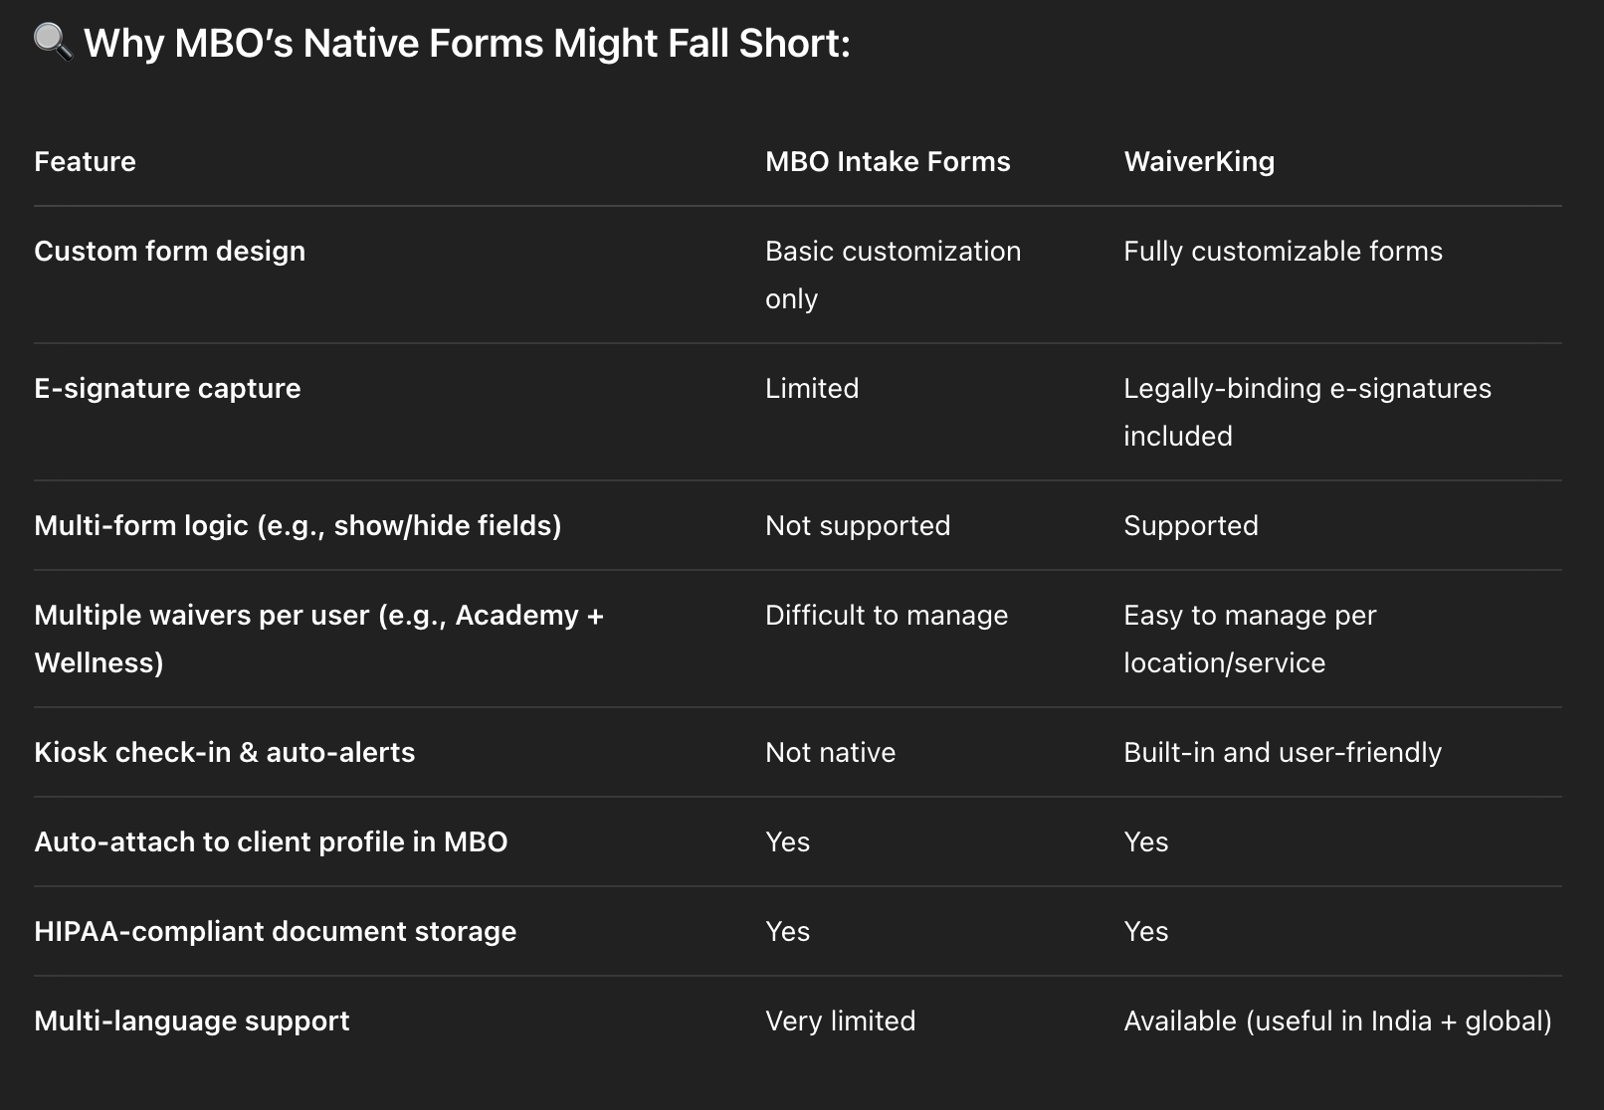Viewport: 1604px width, 1110px height.
Task: Select the "Difficult to manage" cell
Action: tap(887, 615)
